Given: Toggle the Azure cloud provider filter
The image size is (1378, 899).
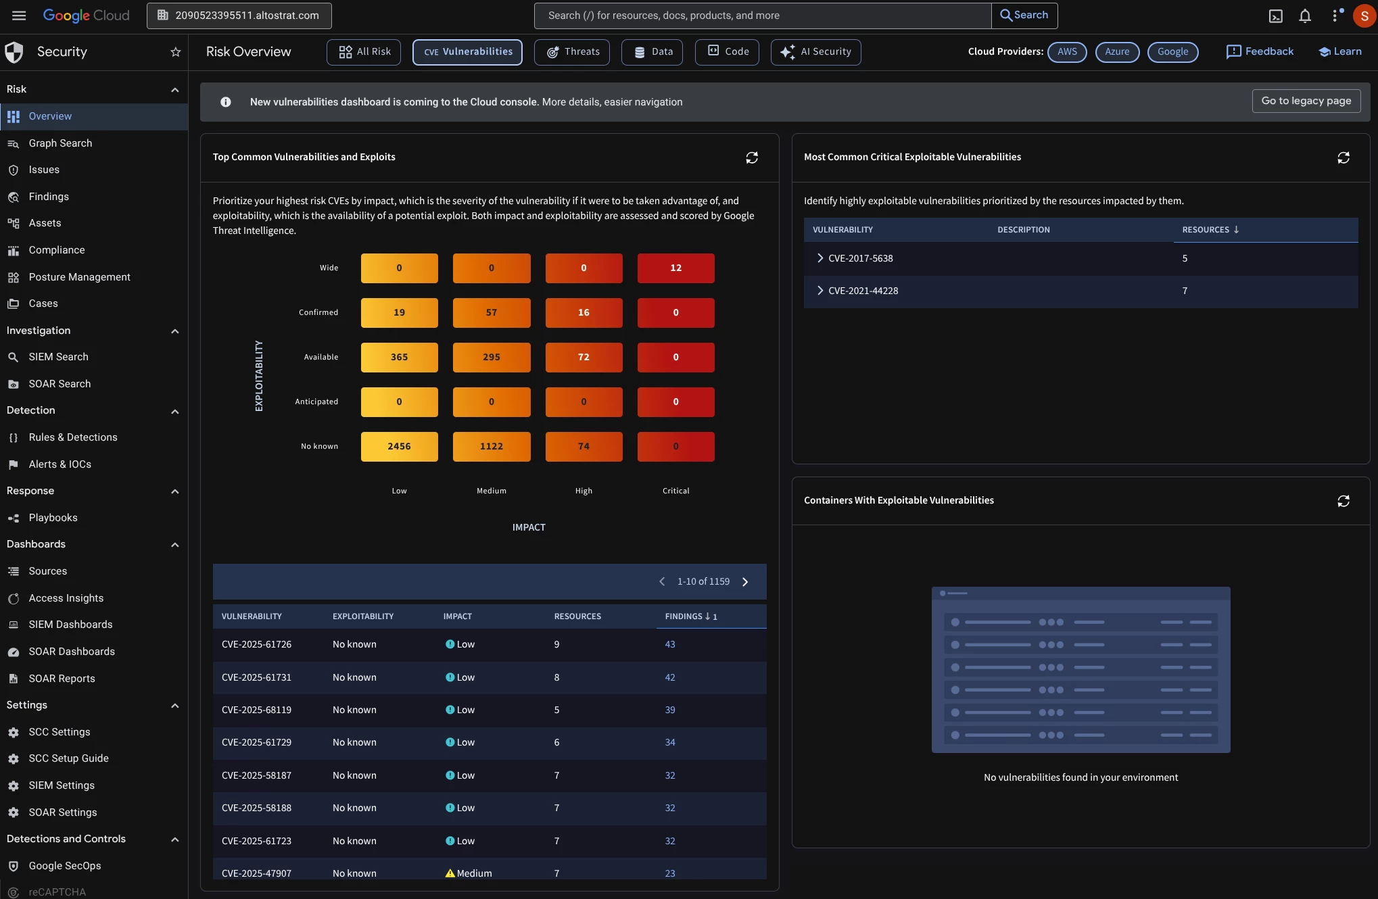Looking at the screenshot, I should pos(1117,52).
